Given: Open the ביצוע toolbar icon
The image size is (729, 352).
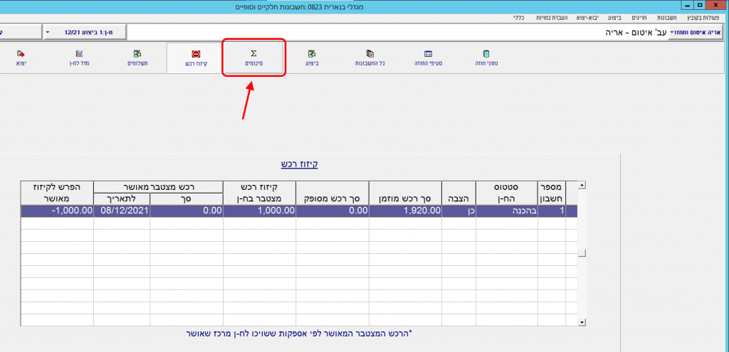Looking at the screenshot, I should pos(312,58).
